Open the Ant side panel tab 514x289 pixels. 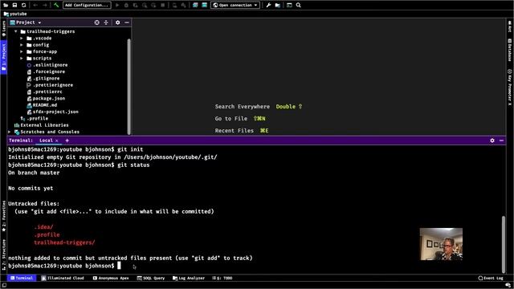pyautogui.click(x=510, y=26)
